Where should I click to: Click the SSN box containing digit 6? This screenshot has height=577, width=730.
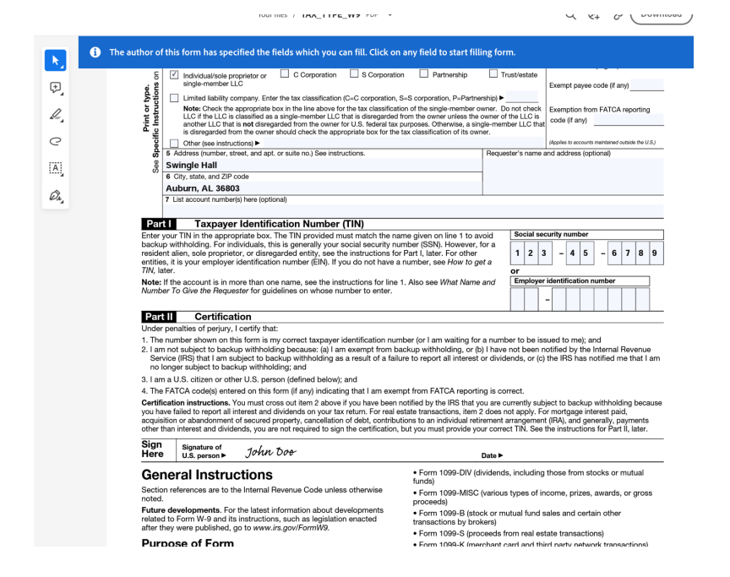click(614, 253)
